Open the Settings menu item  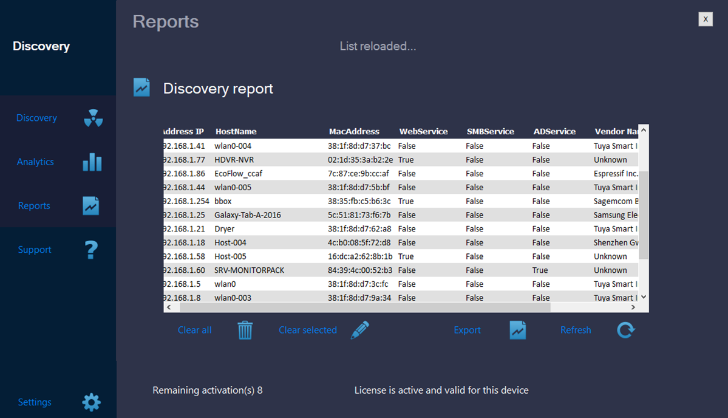pos(35,402)
